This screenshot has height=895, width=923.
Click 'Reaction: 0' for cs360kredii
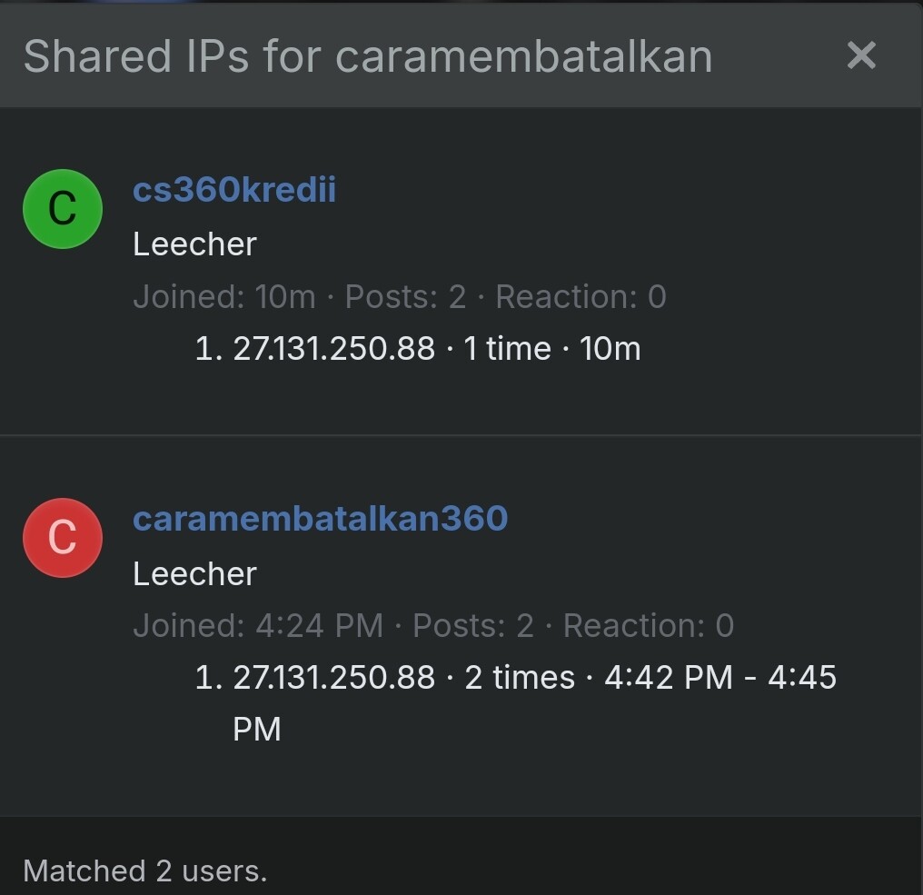pos(581,296)
